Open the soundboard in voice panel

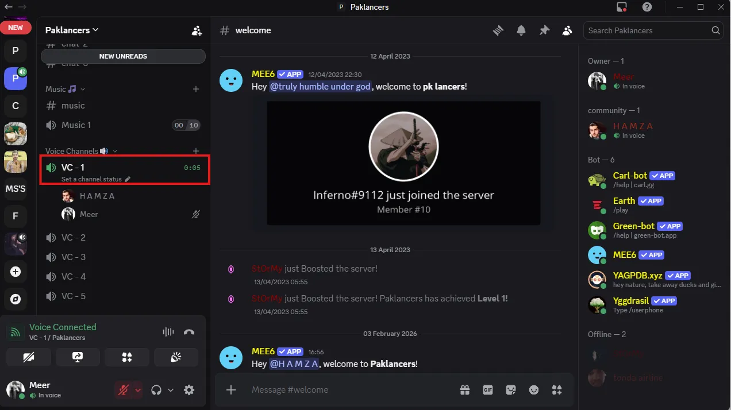tap(176, 357)
